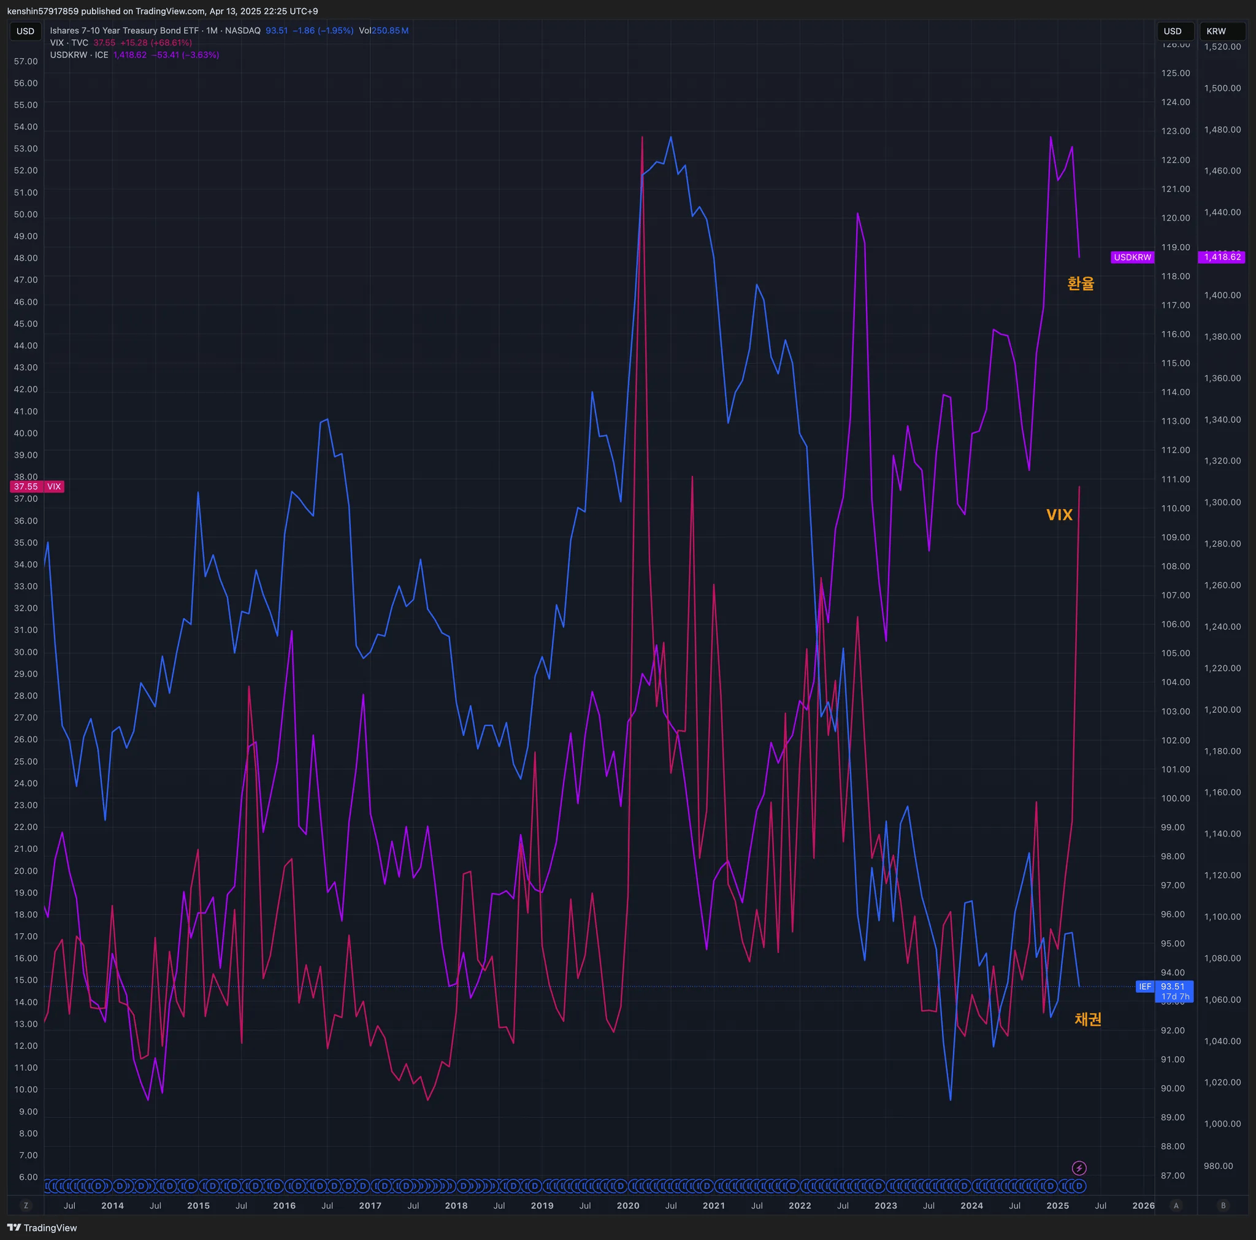Select the pink VIX price label tag

click(x=37, y=486)
